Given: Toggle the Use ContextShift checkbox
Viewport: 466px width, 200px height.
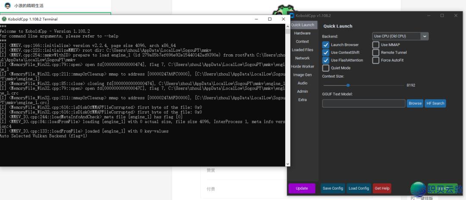Looking at the screenshot, I should pyautogui.click(x=326, y=53).
